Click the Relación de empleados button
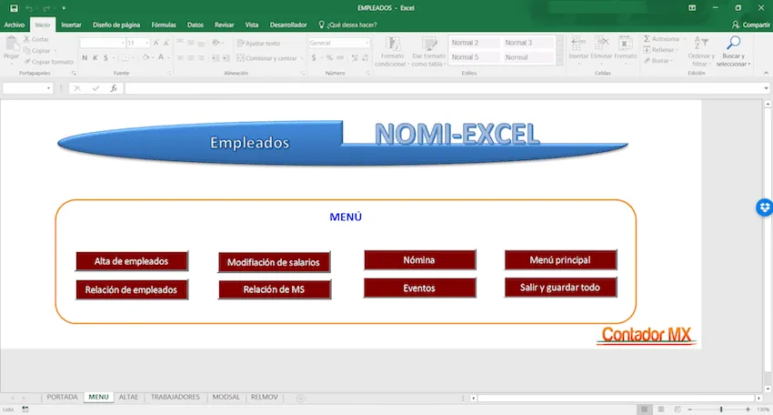773x415 pixels. point(132,289)
